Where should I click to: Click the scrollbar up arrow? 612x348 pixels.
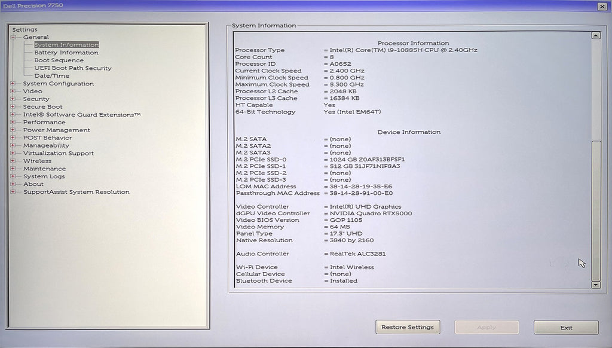(596, 35)
